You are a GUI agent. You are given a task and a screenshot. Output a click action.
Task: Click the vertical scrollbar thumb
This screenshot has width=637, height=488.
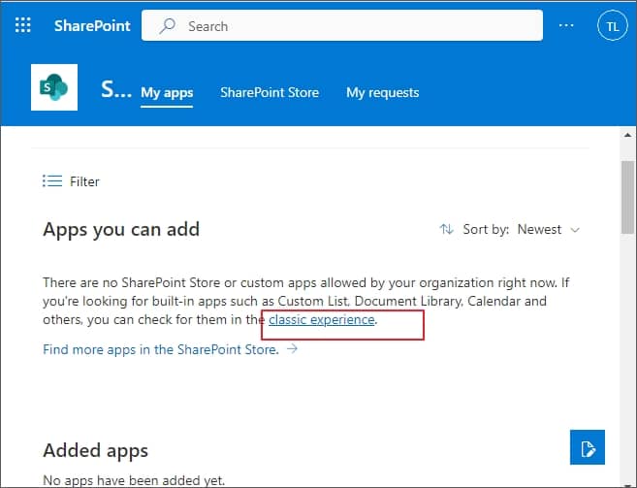627,197
